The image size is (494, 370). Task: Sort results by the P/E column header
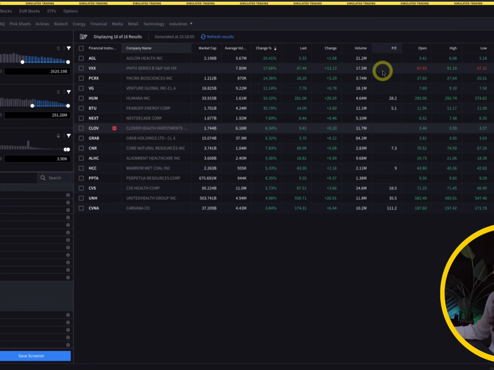click(393, 48)
